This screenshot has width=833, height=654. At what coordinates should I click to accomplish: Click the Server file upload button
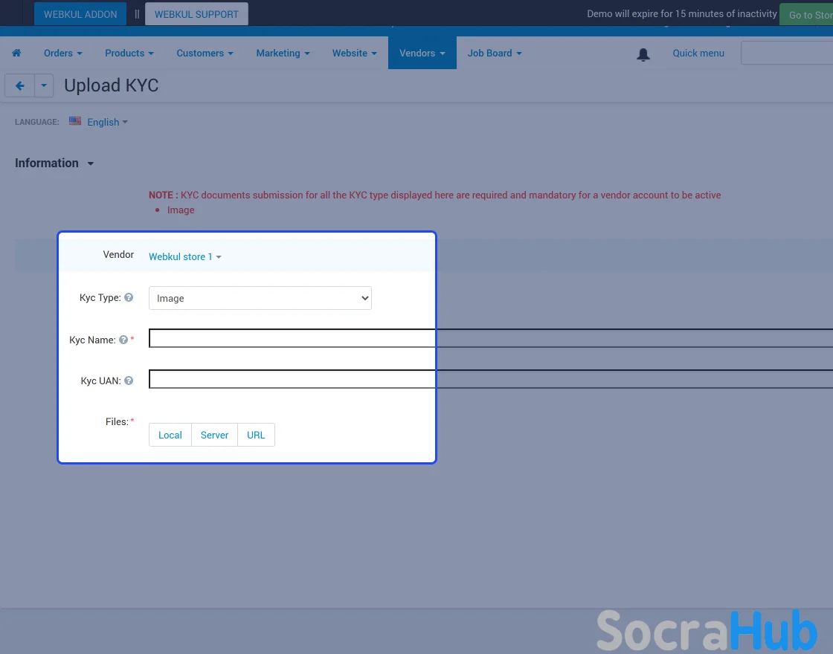point(214,435)
